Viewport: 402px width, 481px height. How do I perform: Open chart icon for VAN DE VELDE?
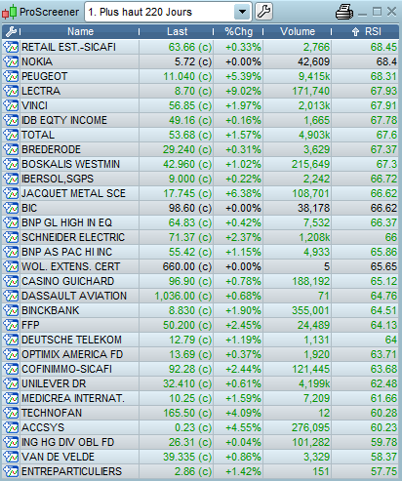tap(11, 457)
